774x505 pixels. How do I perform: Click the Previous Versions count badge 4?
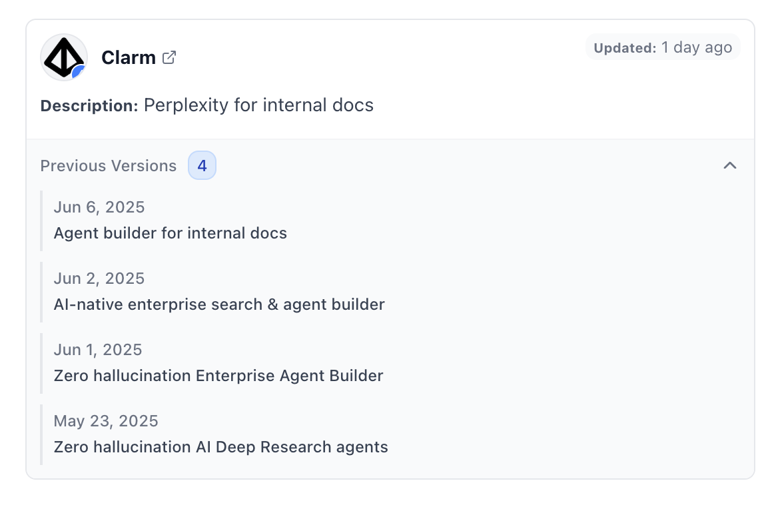[x=202, y=165]
